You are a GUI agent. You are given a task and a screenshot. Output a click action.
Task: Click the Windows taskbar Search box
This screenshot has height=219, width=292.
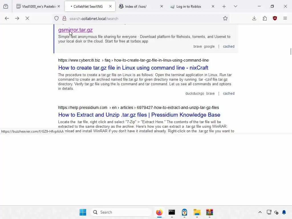121,212
